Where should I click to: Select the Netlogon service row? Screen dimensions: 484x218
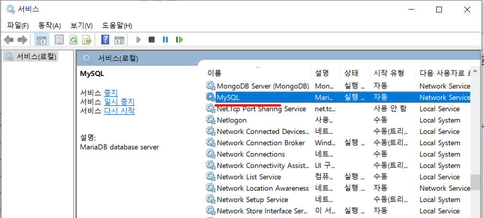[338, 120]
